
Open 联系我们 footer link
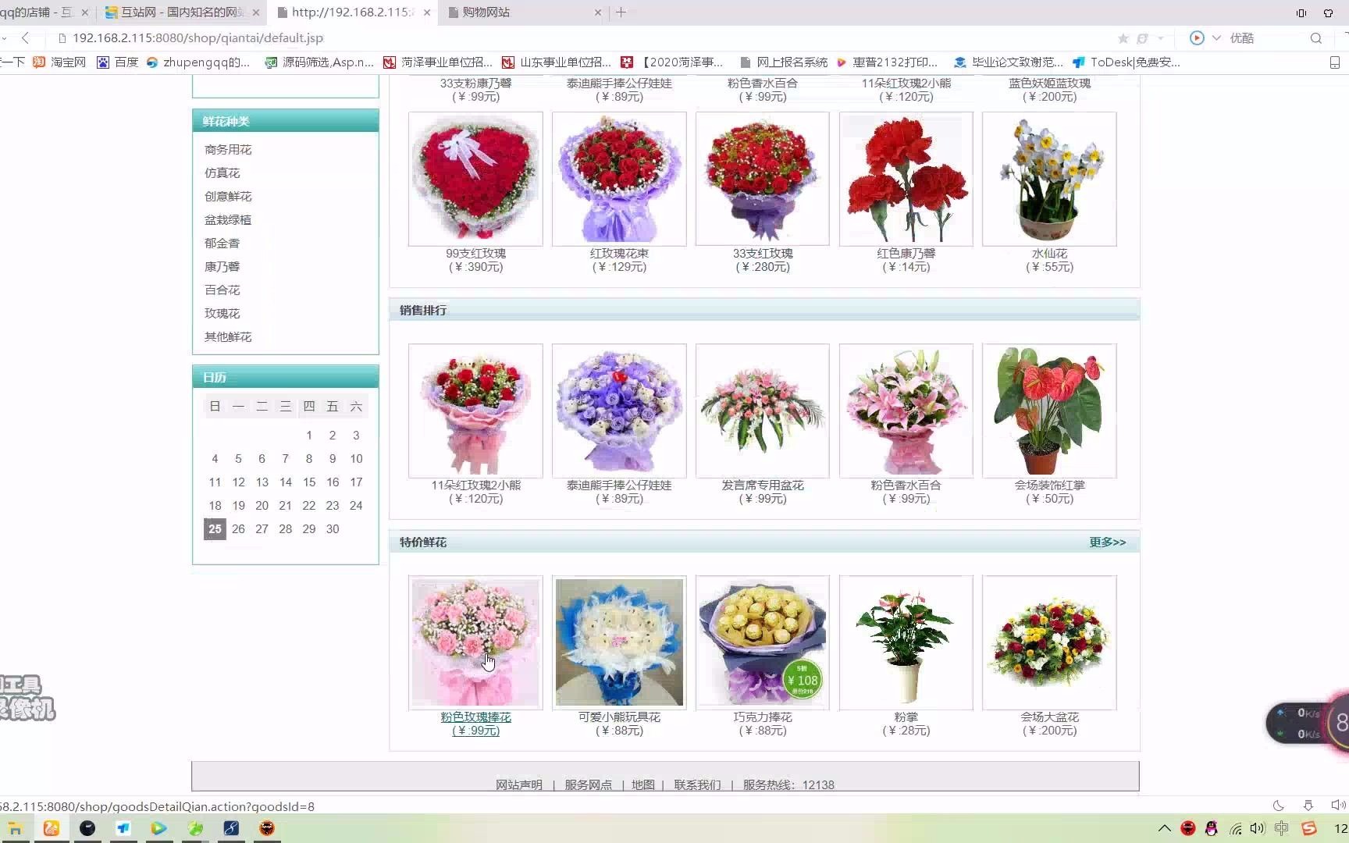click(x=698, y=785)
